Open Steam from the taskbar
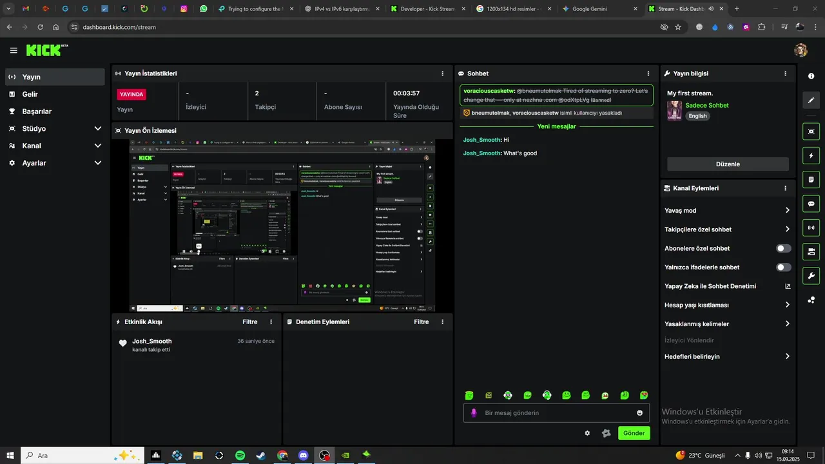This screenshot has height=464, width=825. [261, 455]
